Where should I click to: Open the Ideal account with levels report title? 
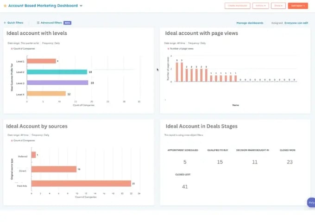pos(37,33)
